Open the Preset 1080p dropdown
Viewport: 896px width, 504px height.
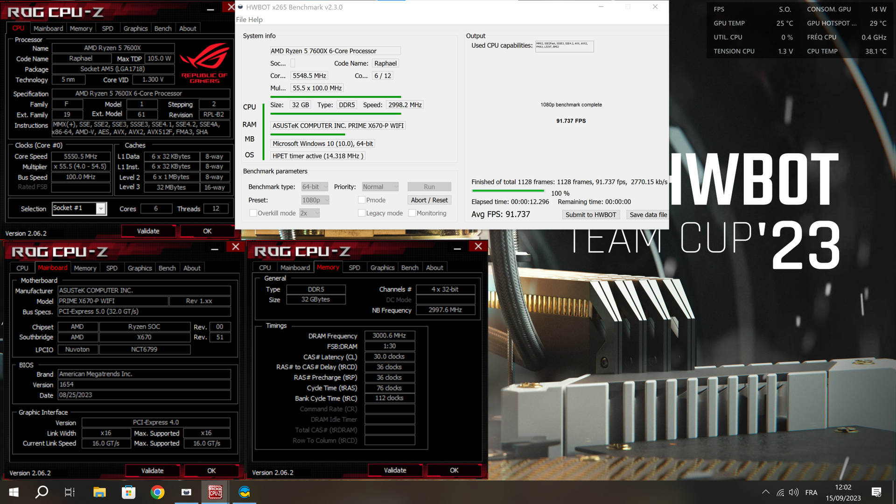315,200
